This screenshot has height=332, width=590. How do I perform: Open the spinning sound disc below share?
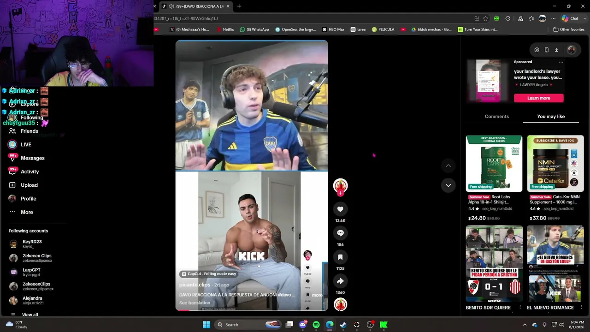coord(340,305)
